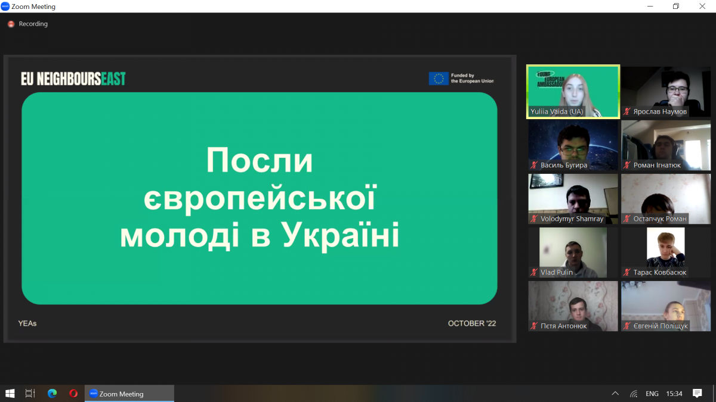
Task: Open the Wi-Fi network tray icon
Action: tap(634, 394)
